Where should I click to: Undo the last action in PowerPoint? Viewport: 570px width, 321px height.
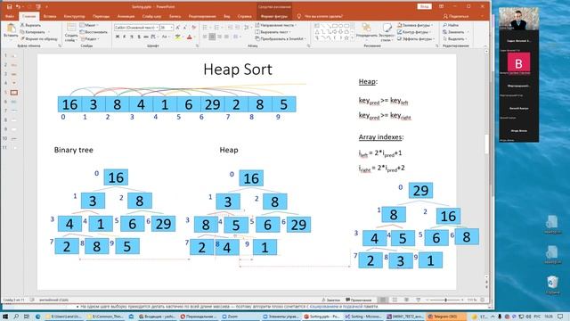tap(18, 6)
